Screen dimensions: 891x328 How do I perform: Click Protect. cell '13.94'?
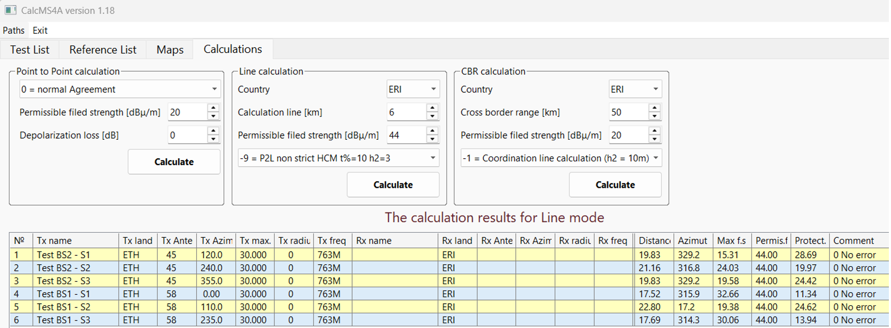(x=810, y=320)
